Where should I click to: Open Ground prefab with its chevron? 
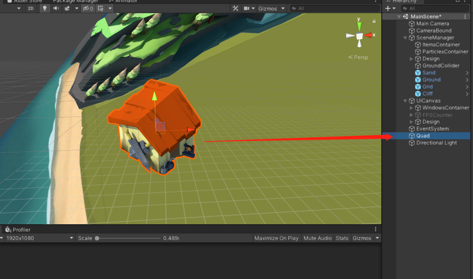pos(467,80)
